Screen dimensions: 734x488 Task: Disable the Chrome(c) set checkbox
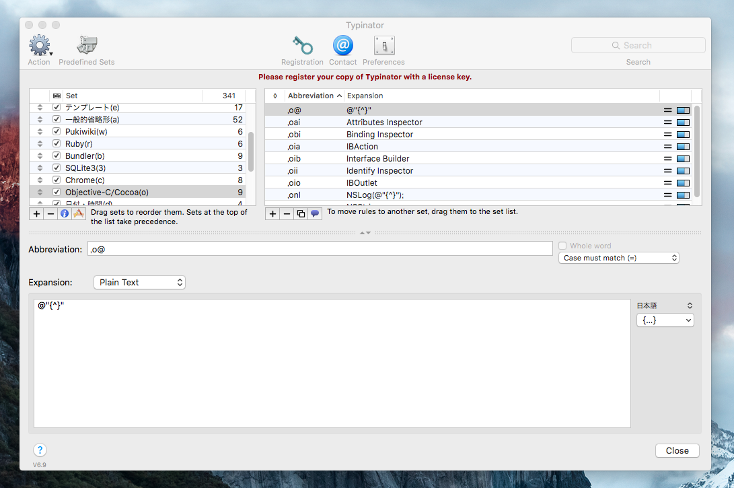point(57,180)
